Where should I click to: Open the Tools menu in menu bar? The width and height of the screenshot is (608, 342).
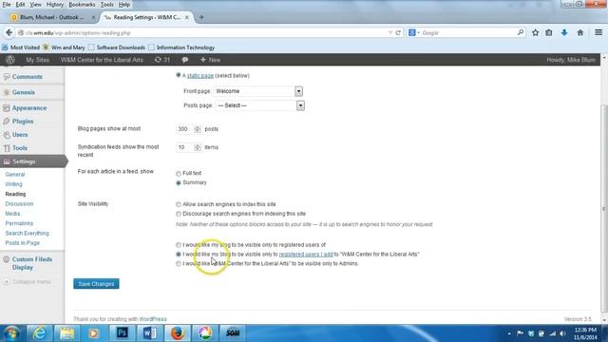tap(107, 5)
